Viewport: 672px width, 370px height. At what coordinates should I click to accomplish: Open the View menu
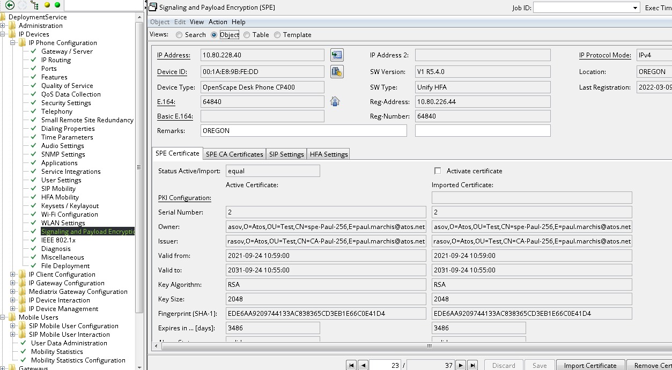[197, 22]
